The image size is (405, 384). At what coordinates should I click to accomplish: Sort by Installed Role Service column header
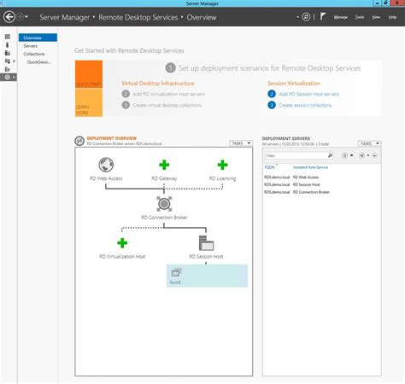point(310,167)
